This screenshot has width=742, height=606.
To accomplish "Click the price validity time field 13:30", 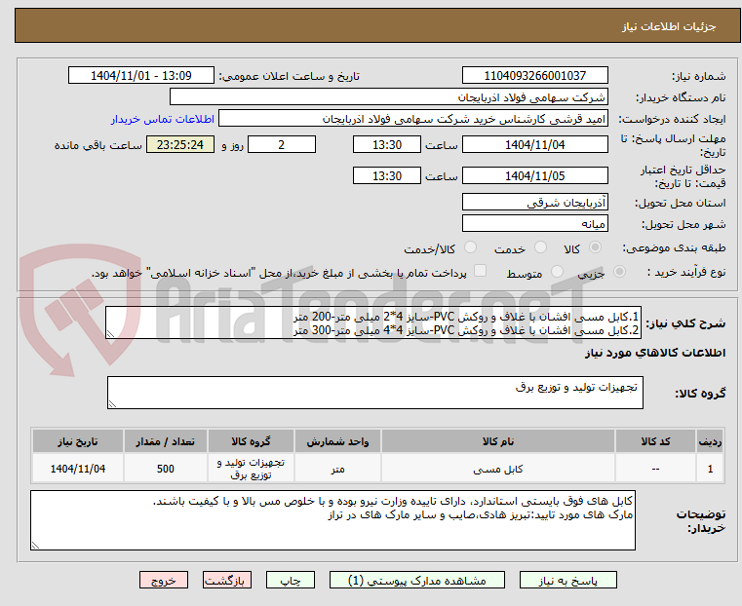I will click(x=387, y=175).
